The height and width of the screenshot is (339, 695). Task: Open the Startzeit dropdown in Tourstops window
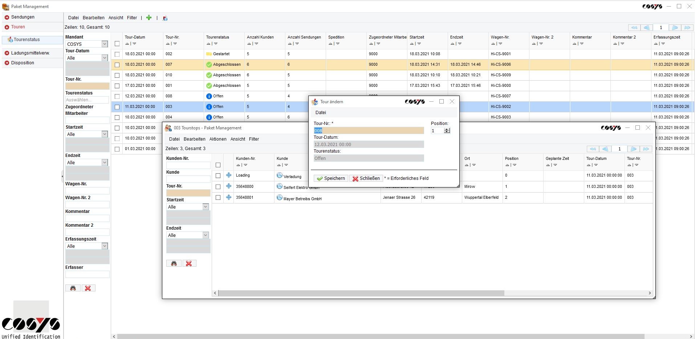pos(206,207)
